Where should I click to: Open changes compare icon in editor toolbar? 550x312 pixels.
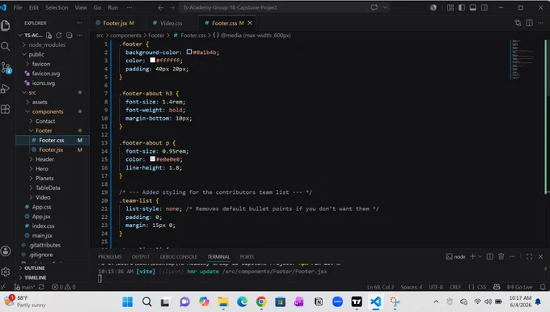point(518,23)
